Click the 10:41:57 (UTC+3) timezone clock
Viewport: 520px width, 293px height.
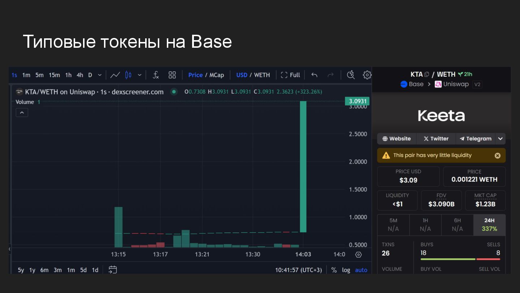298,270
